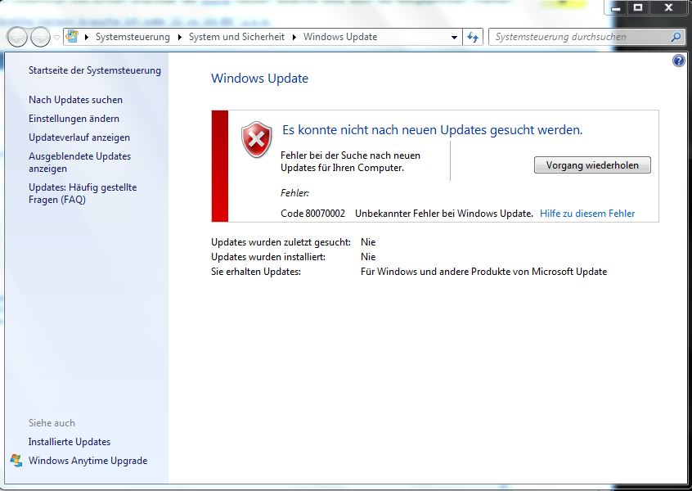Open help via the blue question mark
The height and width of the screenshot is (491, 692).
(x=679, y=61)
